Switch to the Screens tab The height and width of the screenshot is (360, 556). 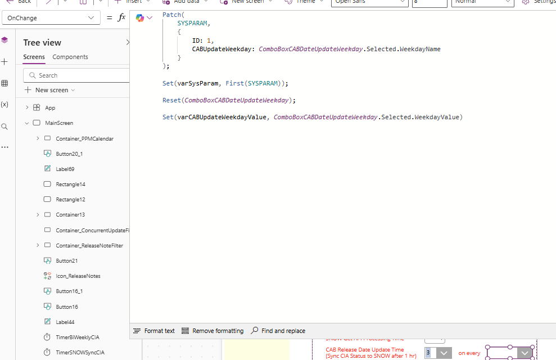pyautogui.click(x=34, y=57)
